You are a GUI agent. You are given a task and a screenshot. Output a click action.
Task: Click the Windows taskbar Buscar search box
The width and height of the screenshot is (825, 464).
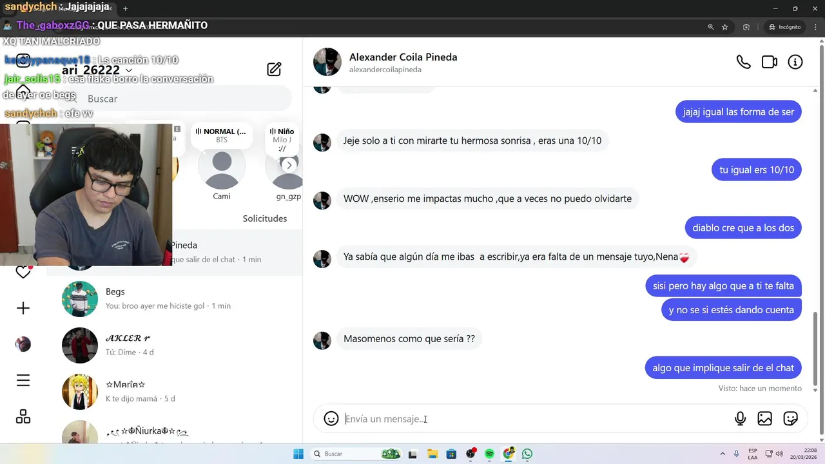(356, 454)
